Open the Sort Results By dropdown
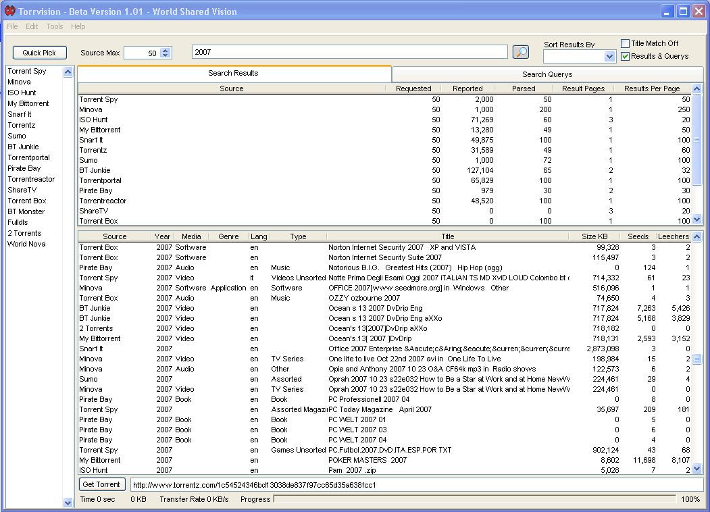Image resolution: width=710 pixels, height=512 pixels. [x=609, y=57]
